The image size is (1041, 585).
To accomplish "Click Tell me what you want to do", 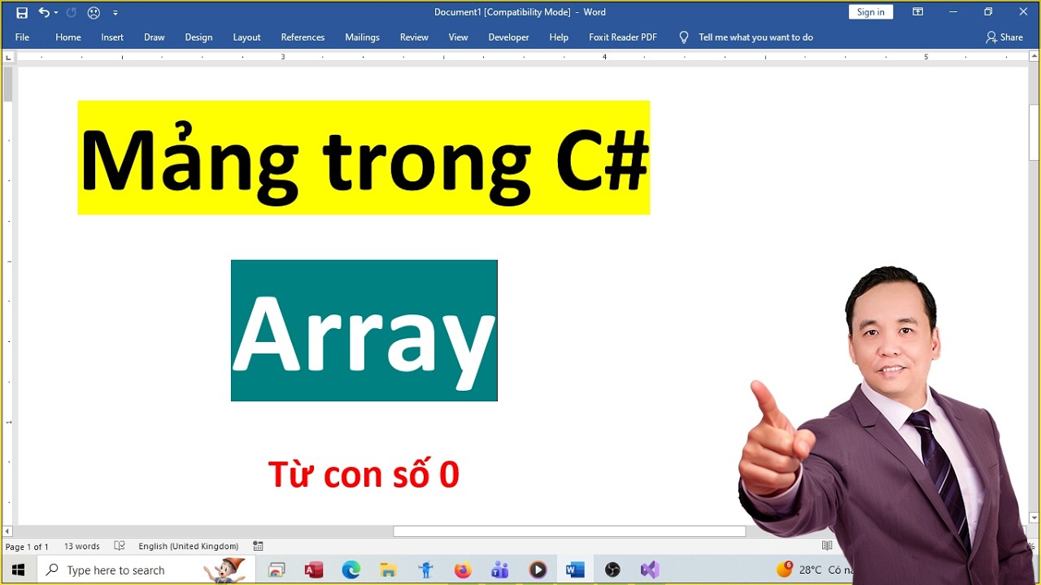I will point(756,37).
